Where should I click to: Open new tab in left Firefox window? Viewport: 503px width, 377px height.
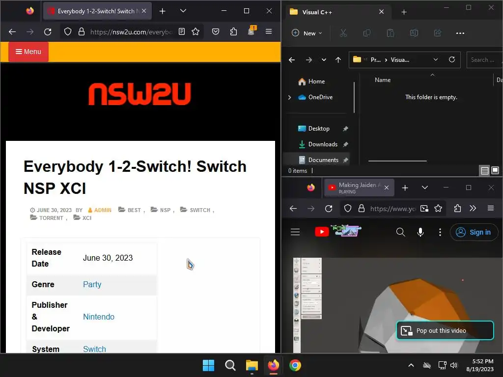163,11
